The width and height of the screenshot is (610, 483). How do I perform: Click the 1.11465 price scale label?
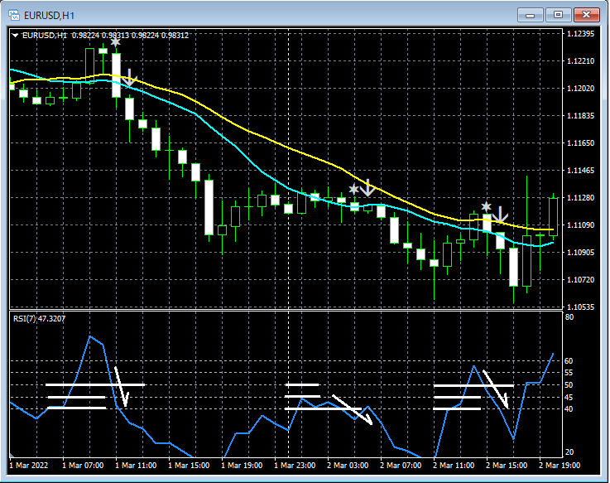point(581,170)
